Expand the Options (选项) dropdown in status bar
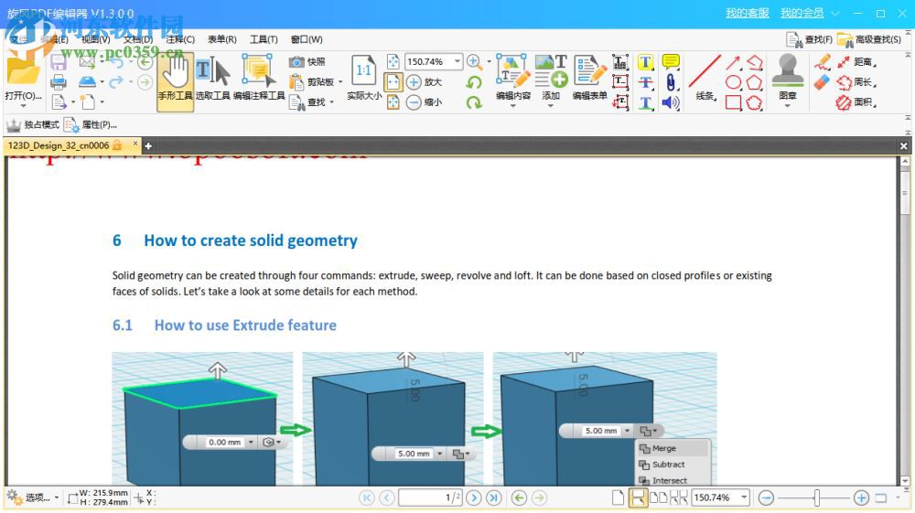Viewport: 915px width, 513px height. click(x=57, y=497)
